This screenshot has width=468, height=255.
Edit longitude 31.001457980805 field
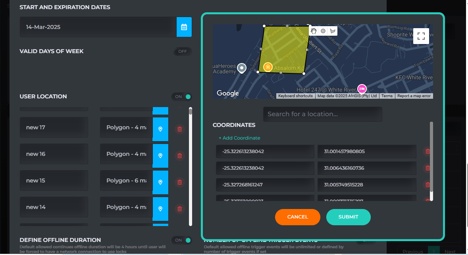point(367,151)
